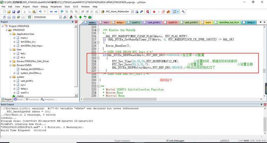The width and height of the screenshot is (267, 143).
Task: Collapse the User group in project tree
Action: click(x=11, y=49)
